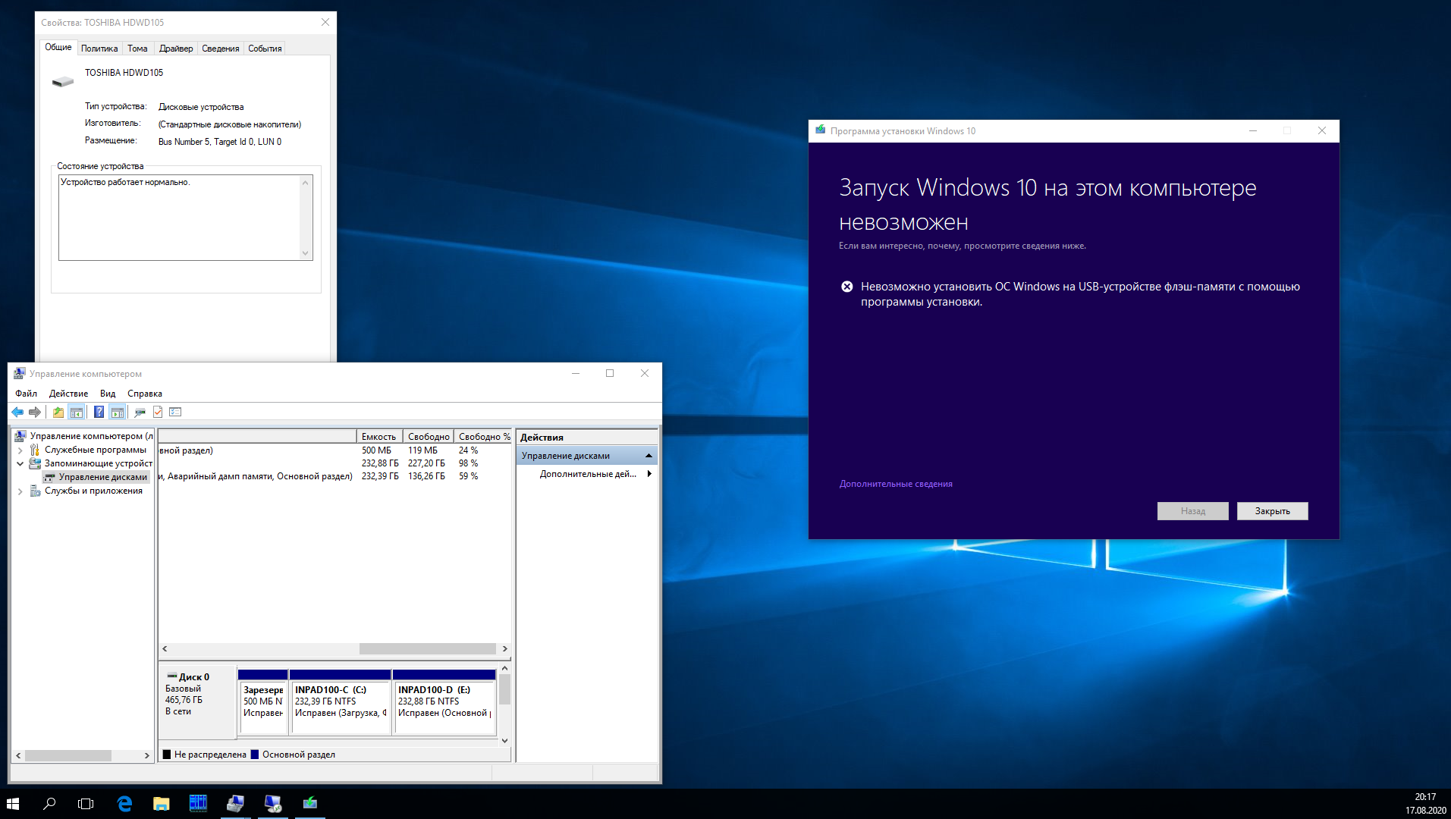Select the Зарезервировано 500 МБ partition block
1451x819 pixels.
tap(263, 702)
